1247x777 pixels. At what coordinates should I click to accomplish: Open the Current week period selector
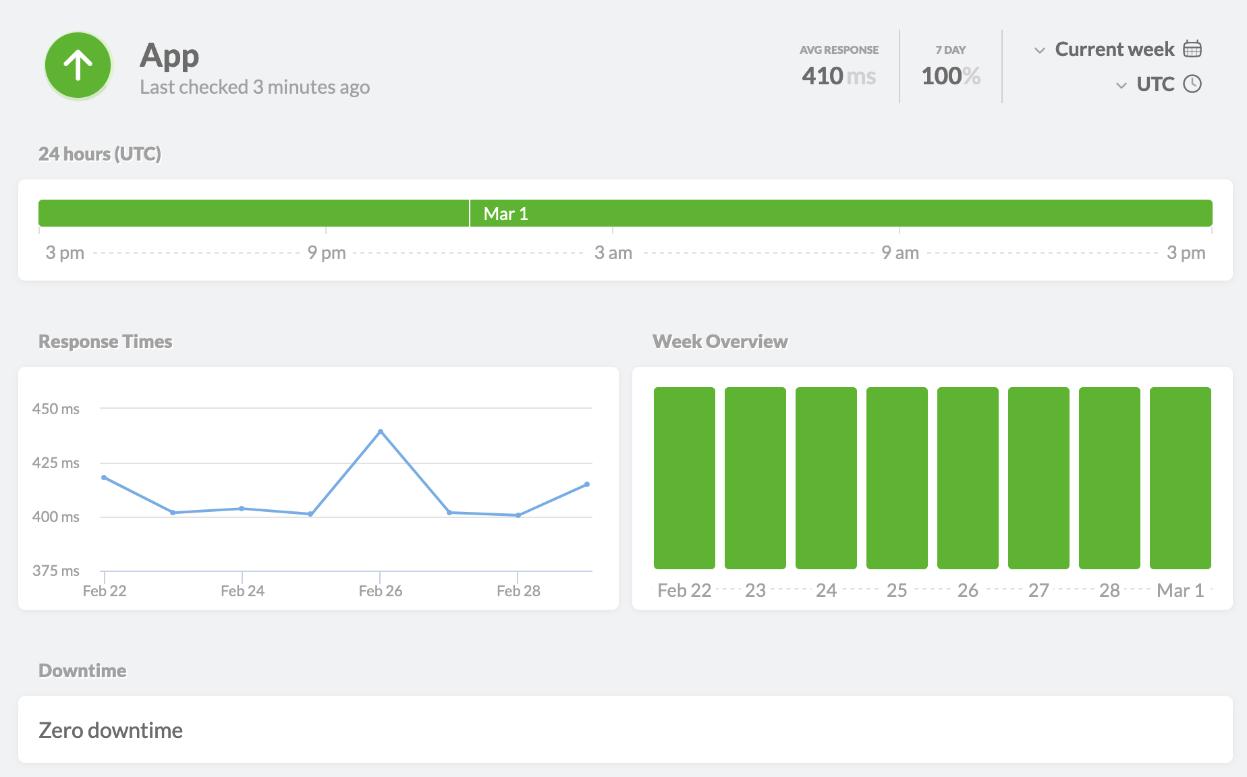pyautogui.click(x=1114, y=49)
